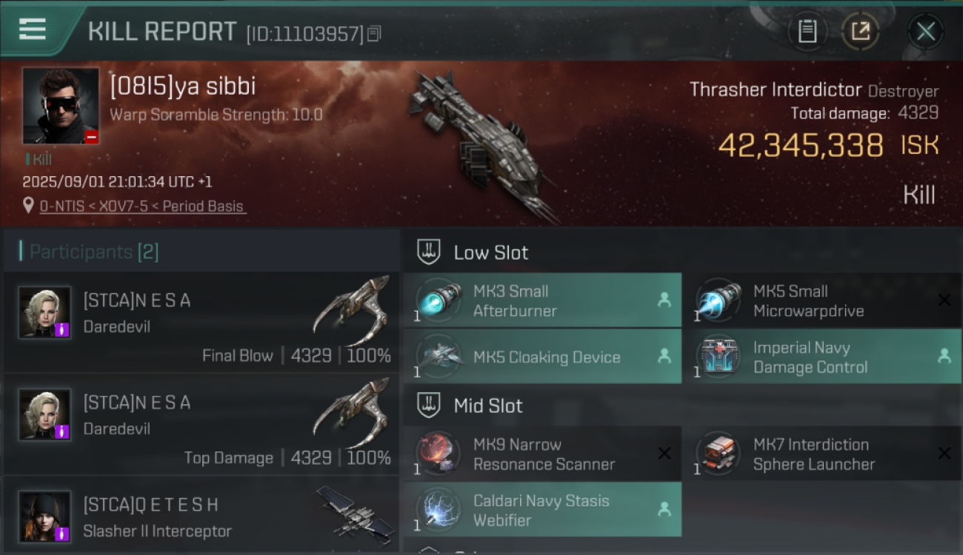This screenshot has height=555, width=963.
Task: Open Q E T E S H Slasher II participant
Action: [x=201, y=515]
